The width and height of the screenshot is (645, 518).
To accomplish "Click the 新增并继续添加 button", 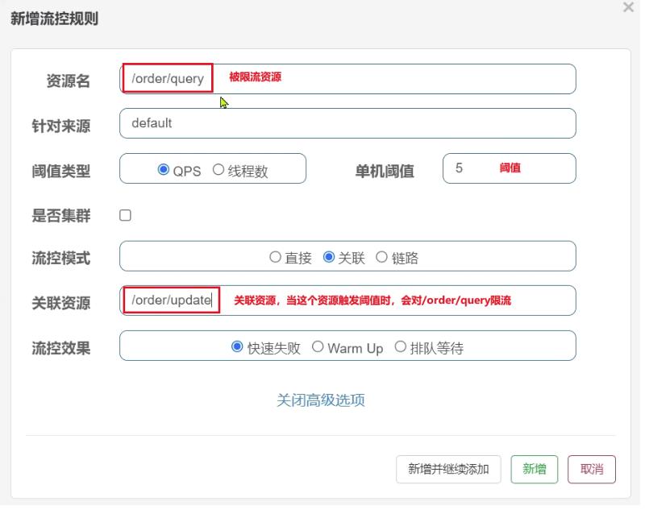I will (x=448, y=469).
